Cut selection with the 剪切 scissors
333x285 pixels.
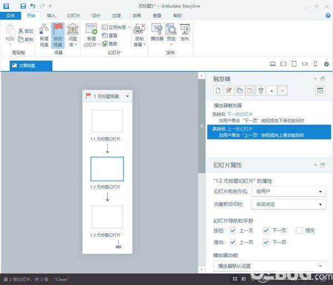pos(26,31)
